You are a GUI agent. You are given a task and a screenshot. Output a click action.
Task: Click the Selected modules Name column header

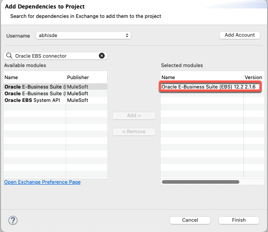point(202,77)
